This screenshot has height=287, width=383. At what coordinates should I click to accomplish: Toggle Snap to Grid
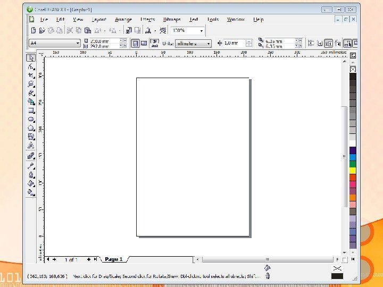pyautogui.click(x=311, y=44)
